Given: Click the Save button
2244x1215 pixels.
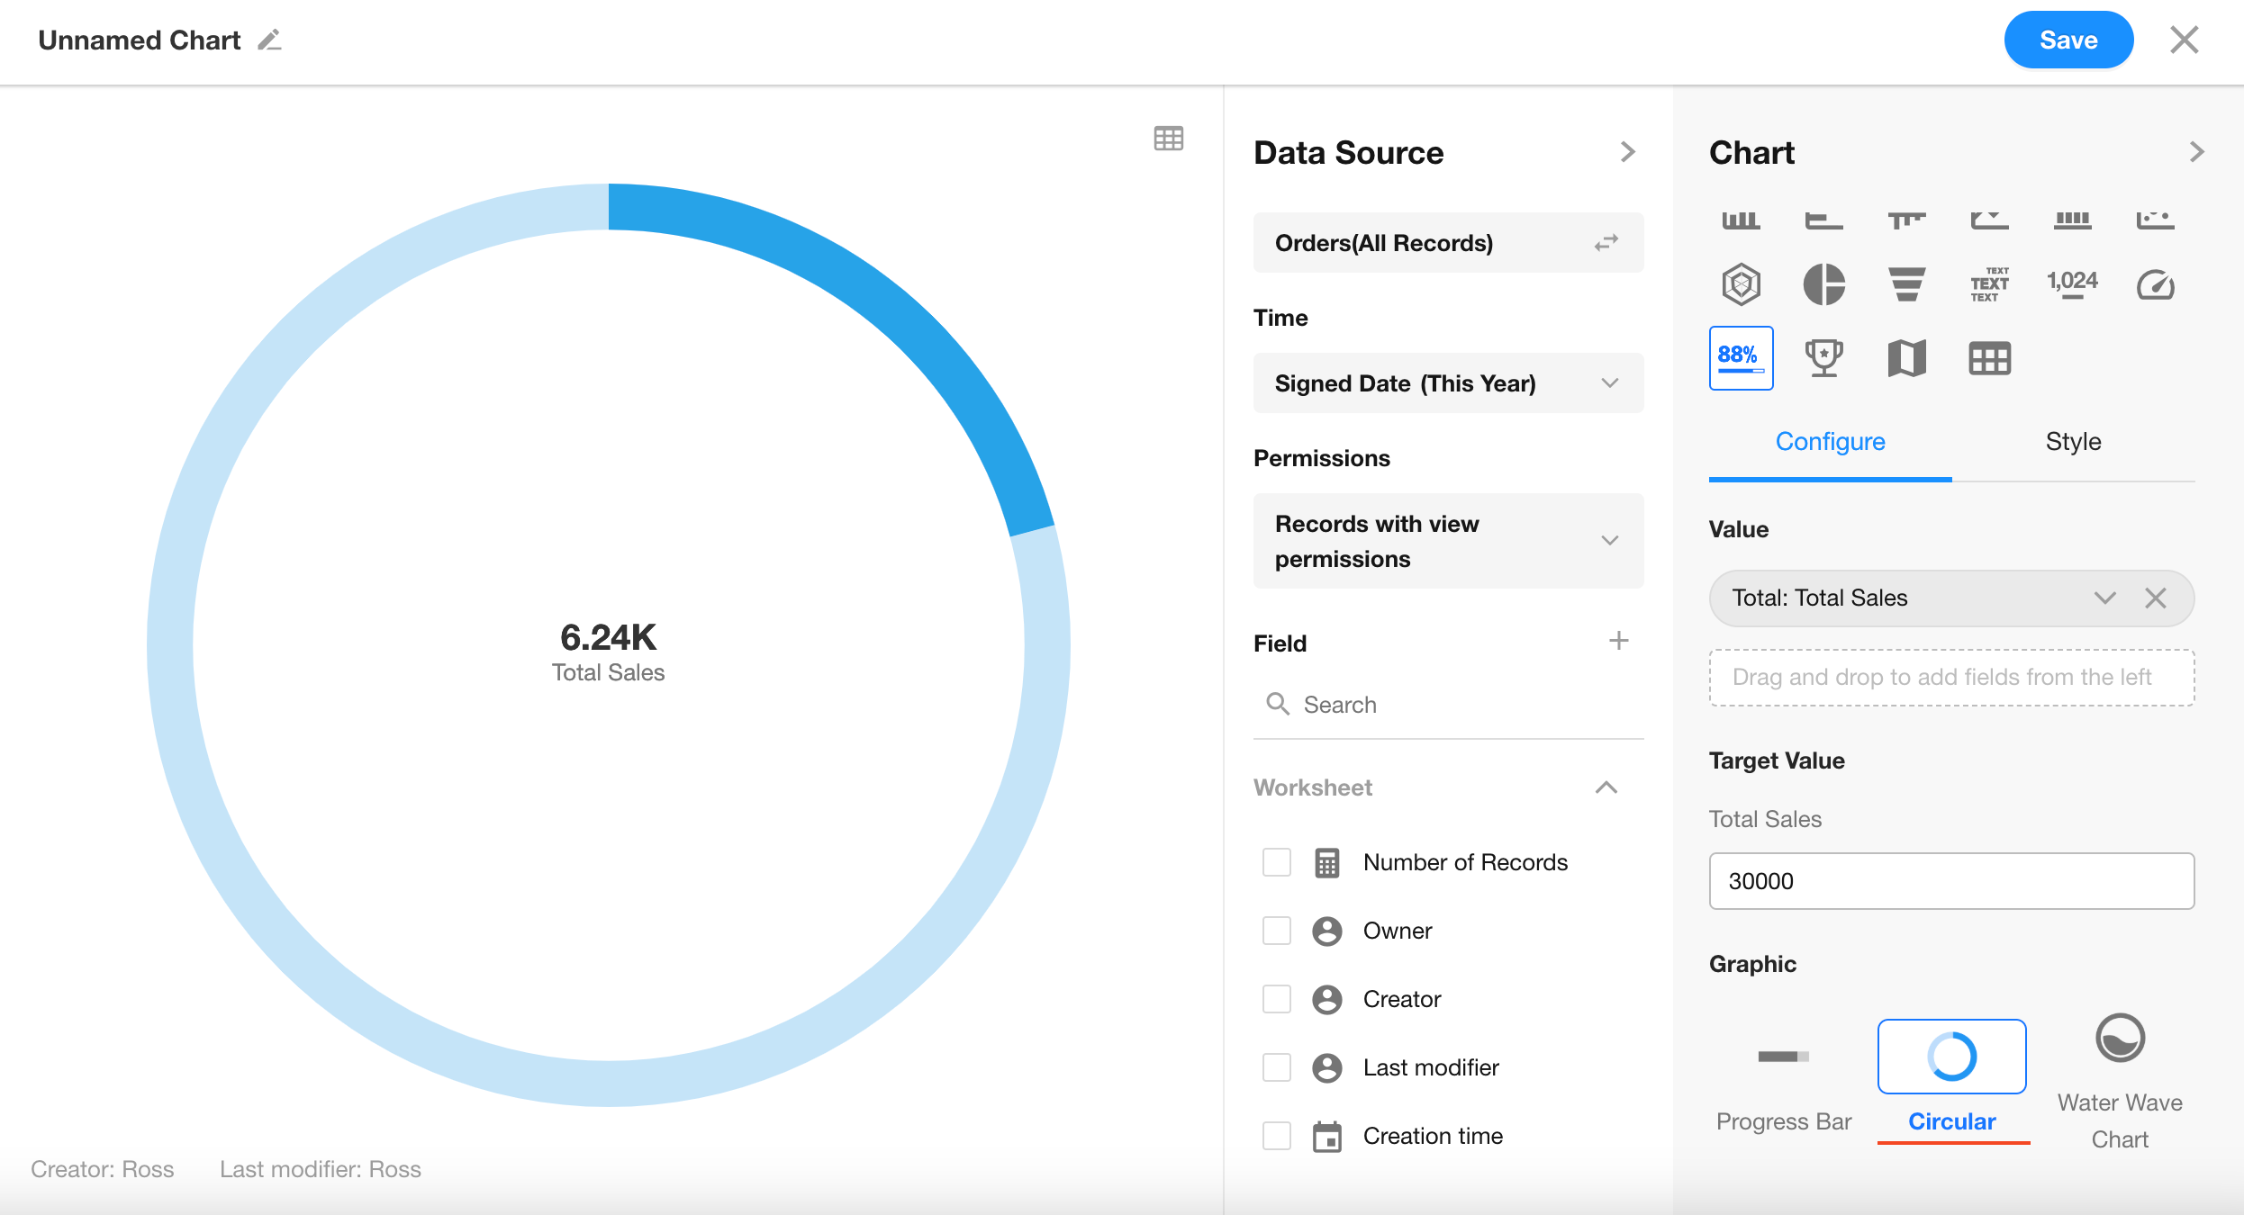Looking at the screenshot, I should pos(2068,40).
